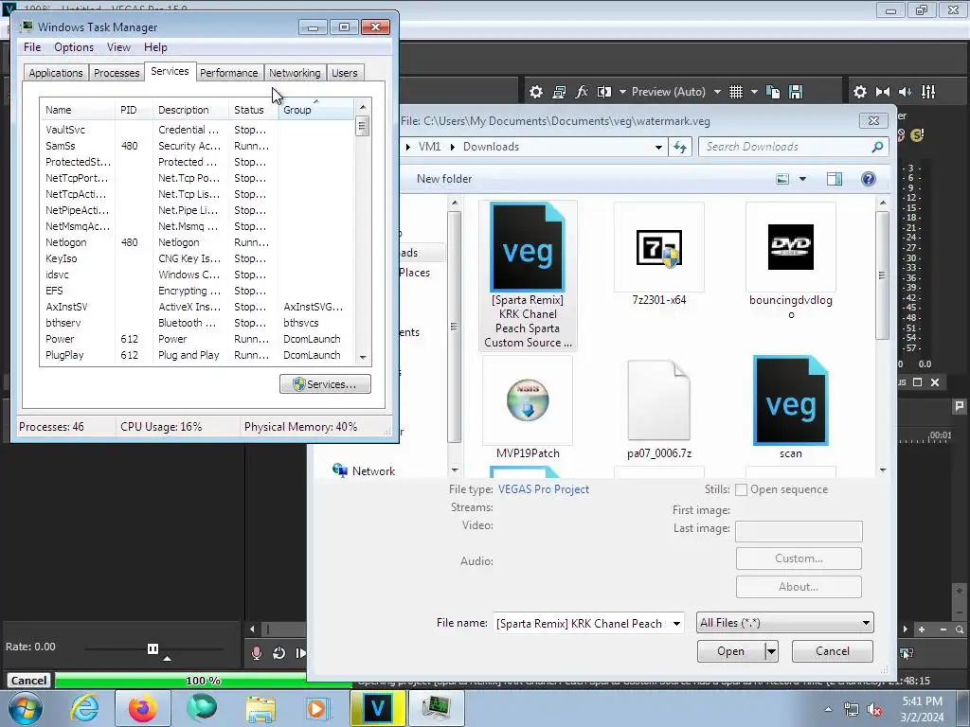Click the search magnifier icon in Search Downloads
Image resolution: width=970 pixels, height=727 pixels.
coord(876,147)
